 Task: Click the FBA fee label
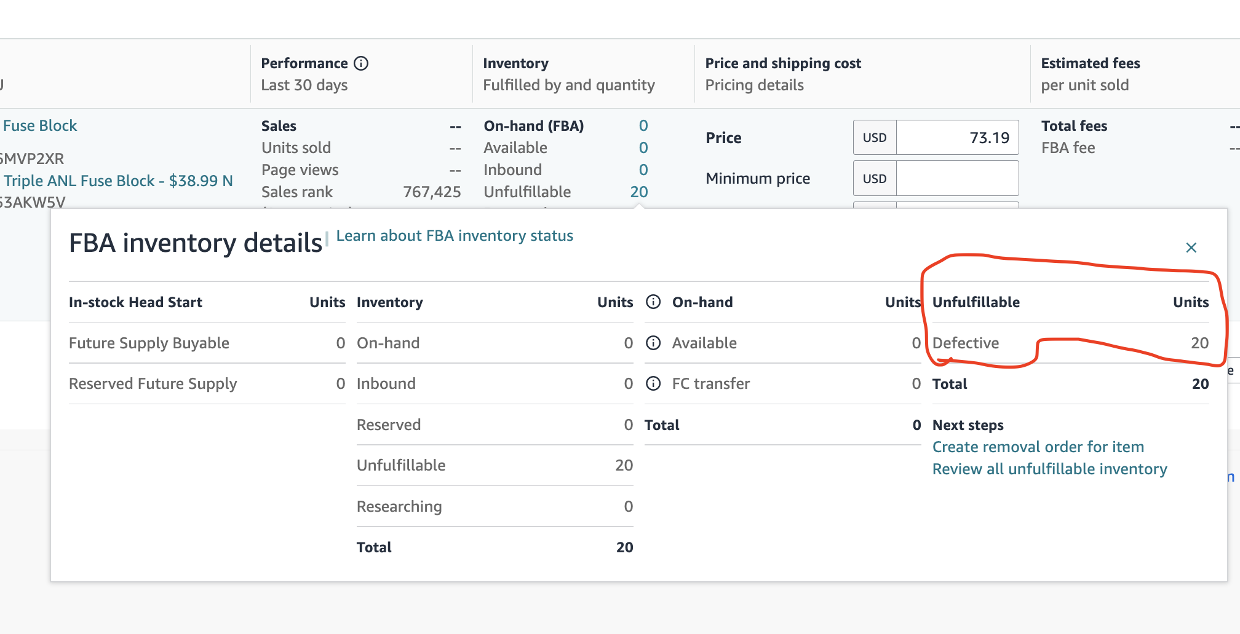pos(1068,148)
